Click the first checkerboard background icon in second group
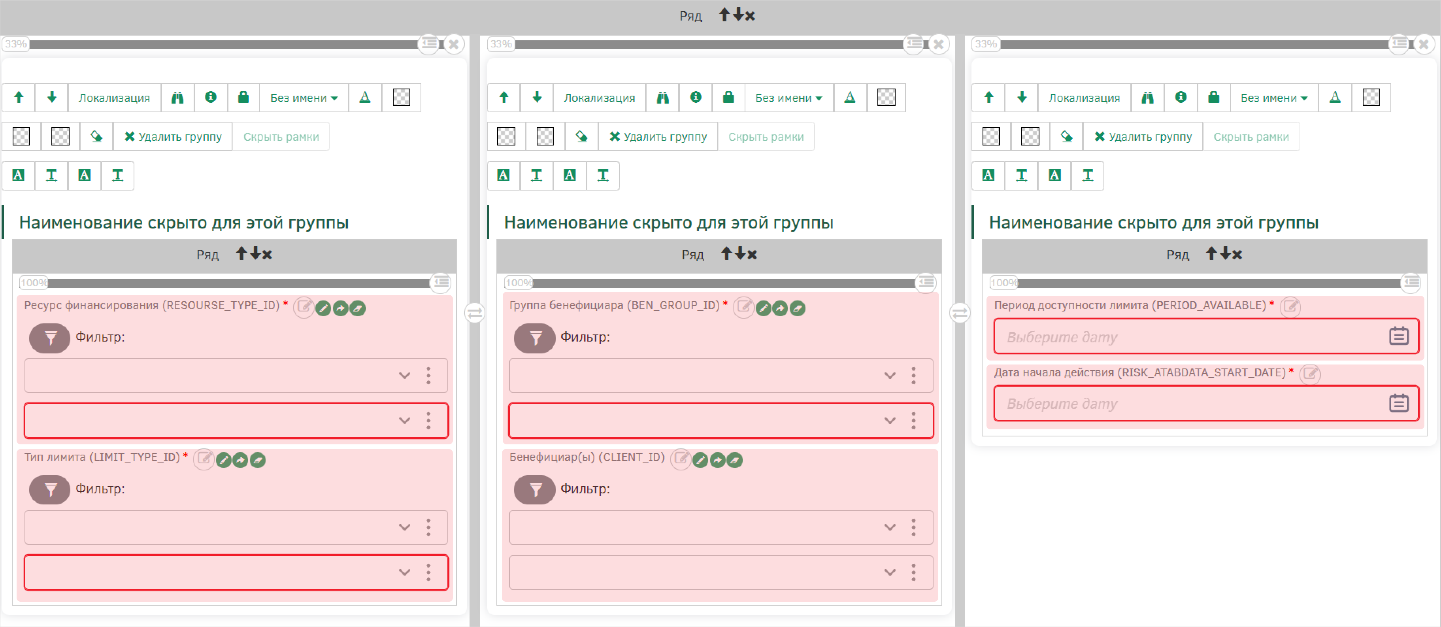This screenshot has width=1441, height=627. tap(886, 97)
